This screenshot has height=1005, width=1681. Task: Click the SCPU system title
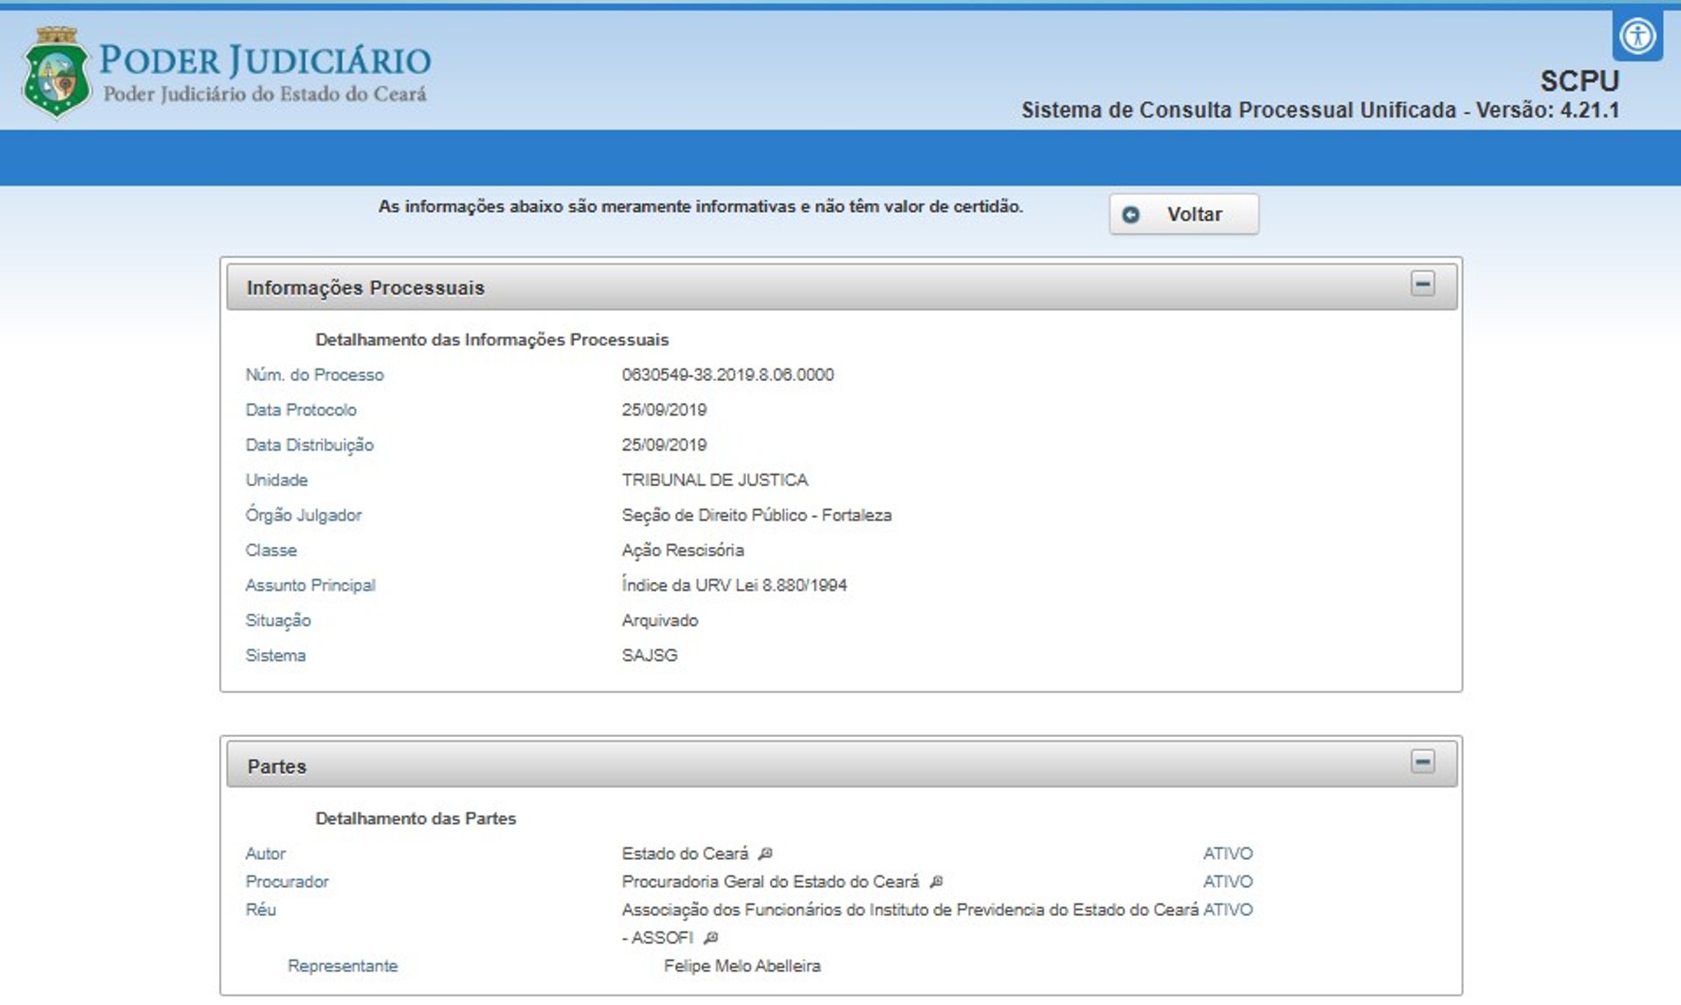pyautogui.click(x=1579, y=81)
